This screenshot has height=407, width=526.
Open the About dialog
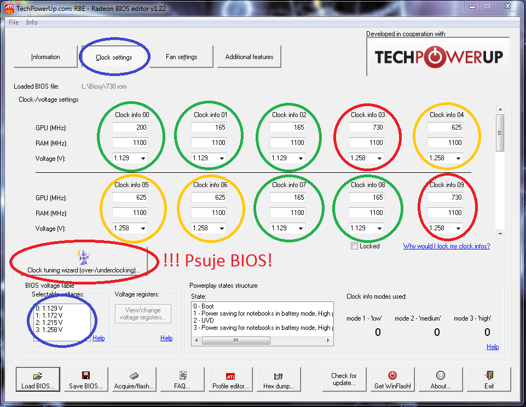coord(441,376)
